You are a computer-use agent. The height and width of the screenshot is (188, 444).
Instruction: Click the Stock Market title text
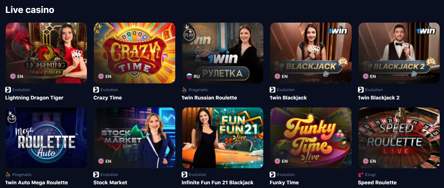[110, 183]
